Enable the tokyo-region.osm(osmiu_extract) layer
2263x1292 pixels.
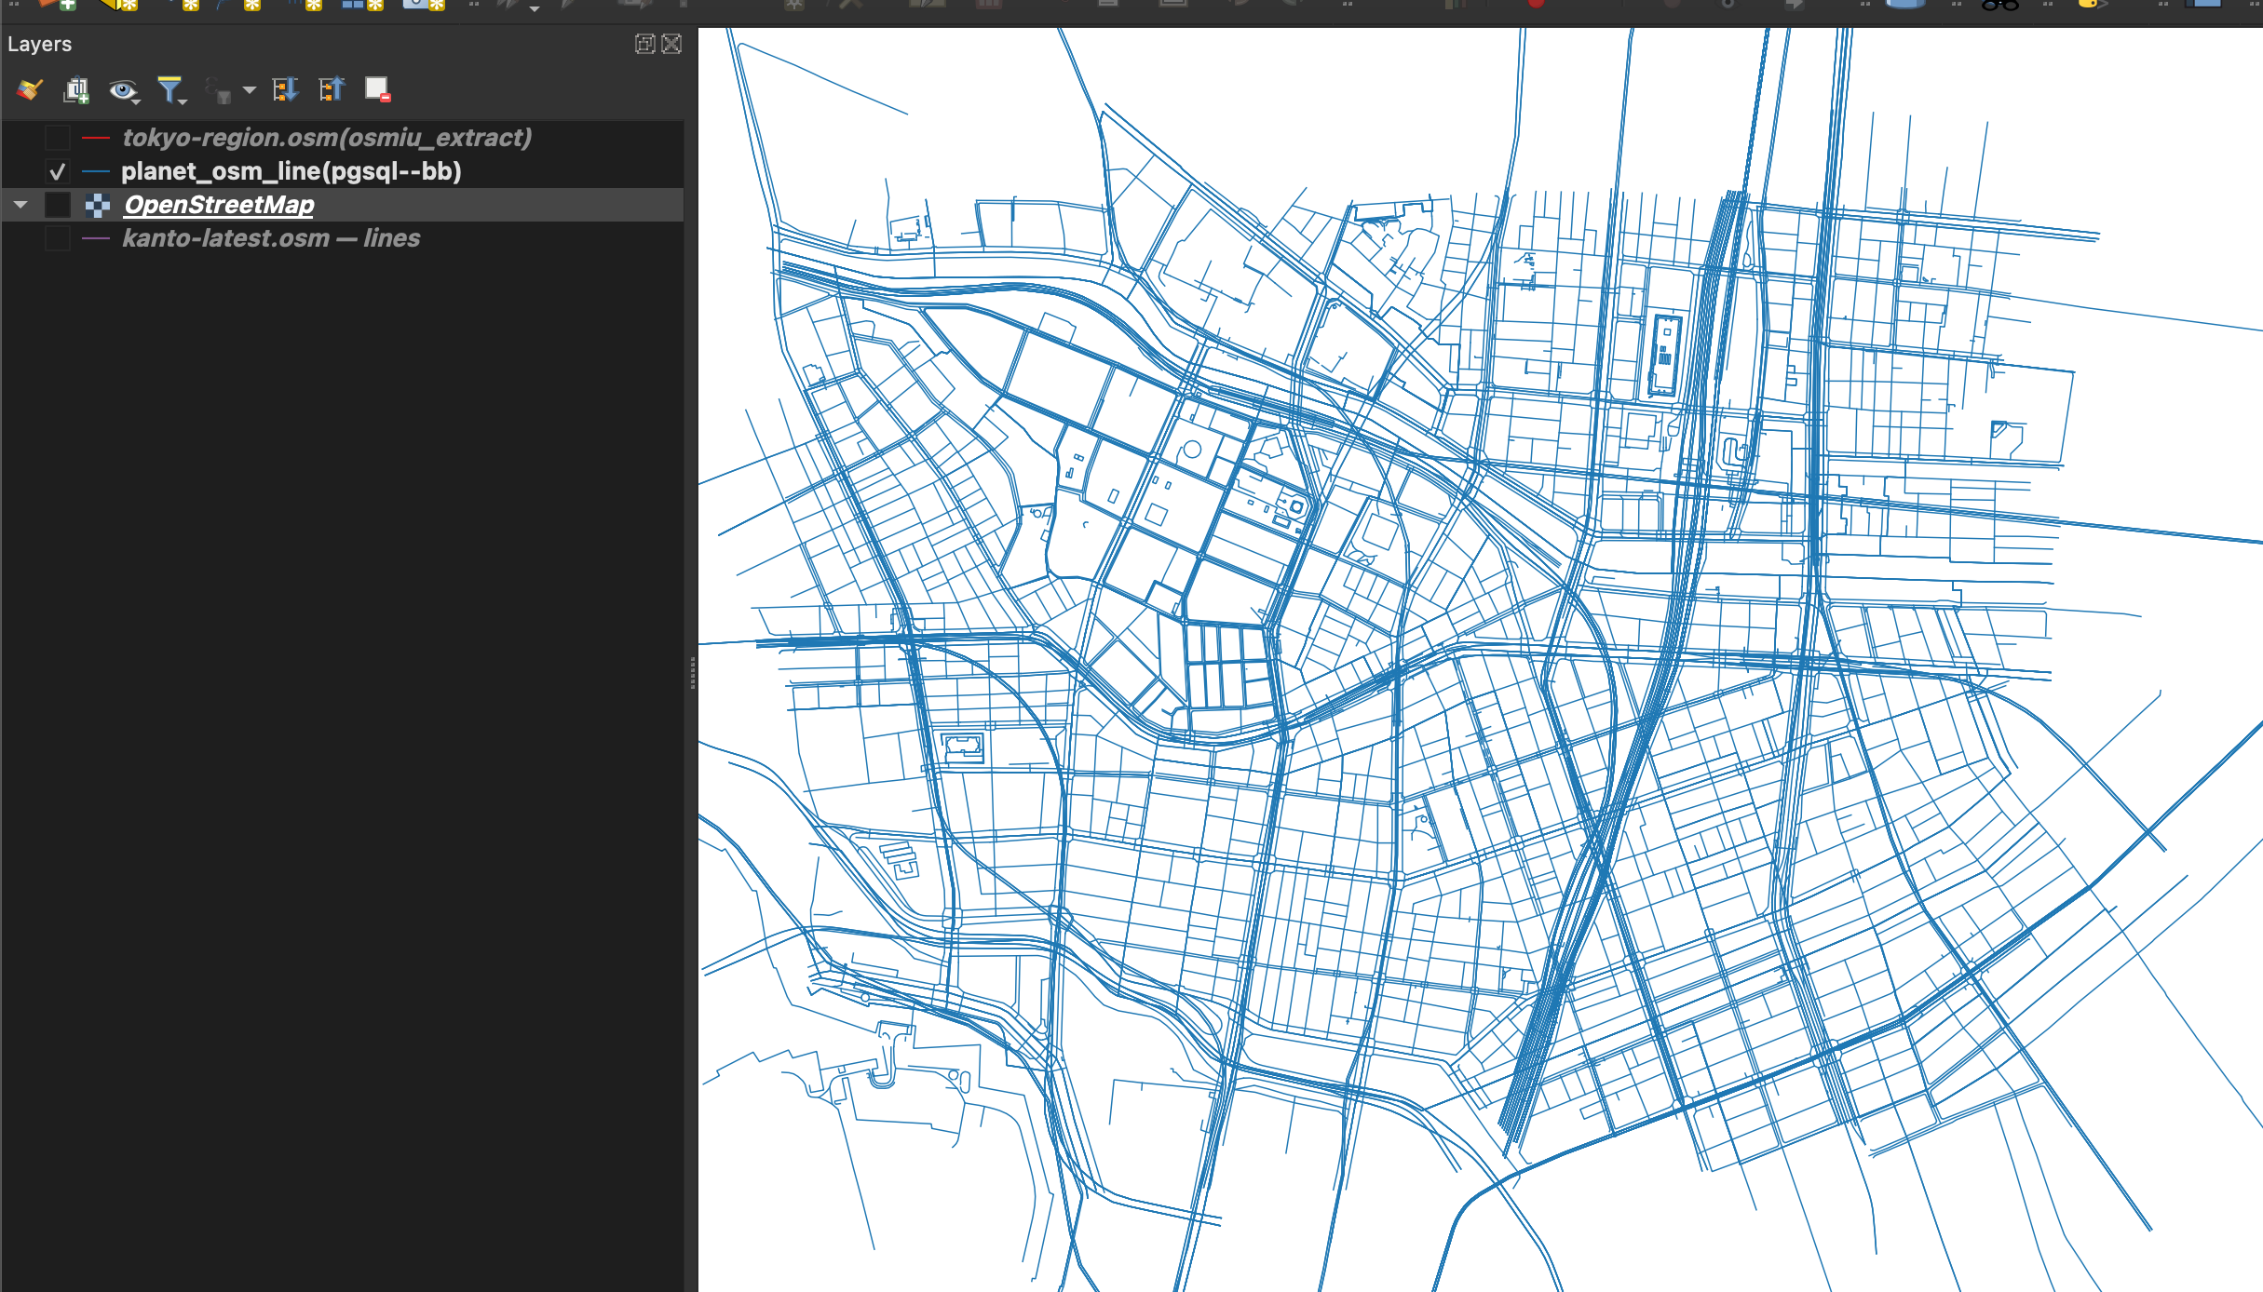(x=59, y=137)
